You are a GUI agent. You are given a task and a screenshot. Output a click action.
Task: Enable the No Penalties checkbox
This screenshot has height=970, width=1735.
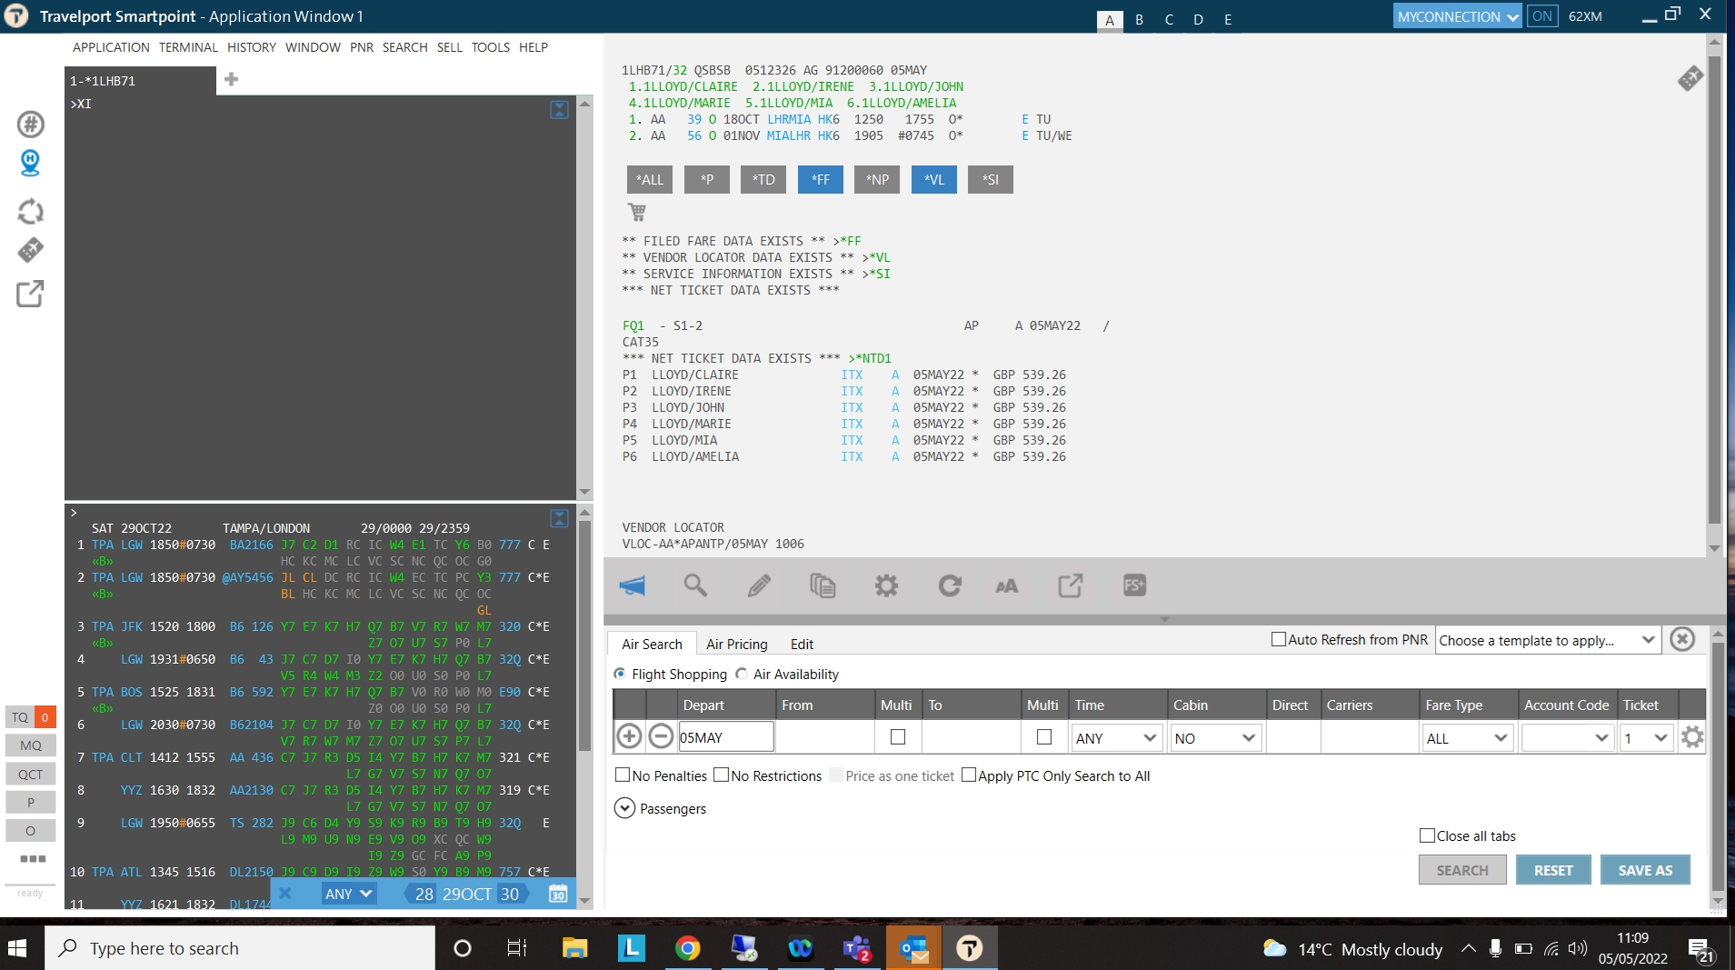(623, 775)
